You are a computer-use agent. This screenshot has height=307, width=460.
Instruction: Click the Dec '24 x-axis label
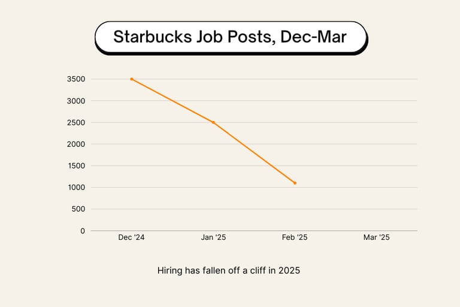(131, 237)
